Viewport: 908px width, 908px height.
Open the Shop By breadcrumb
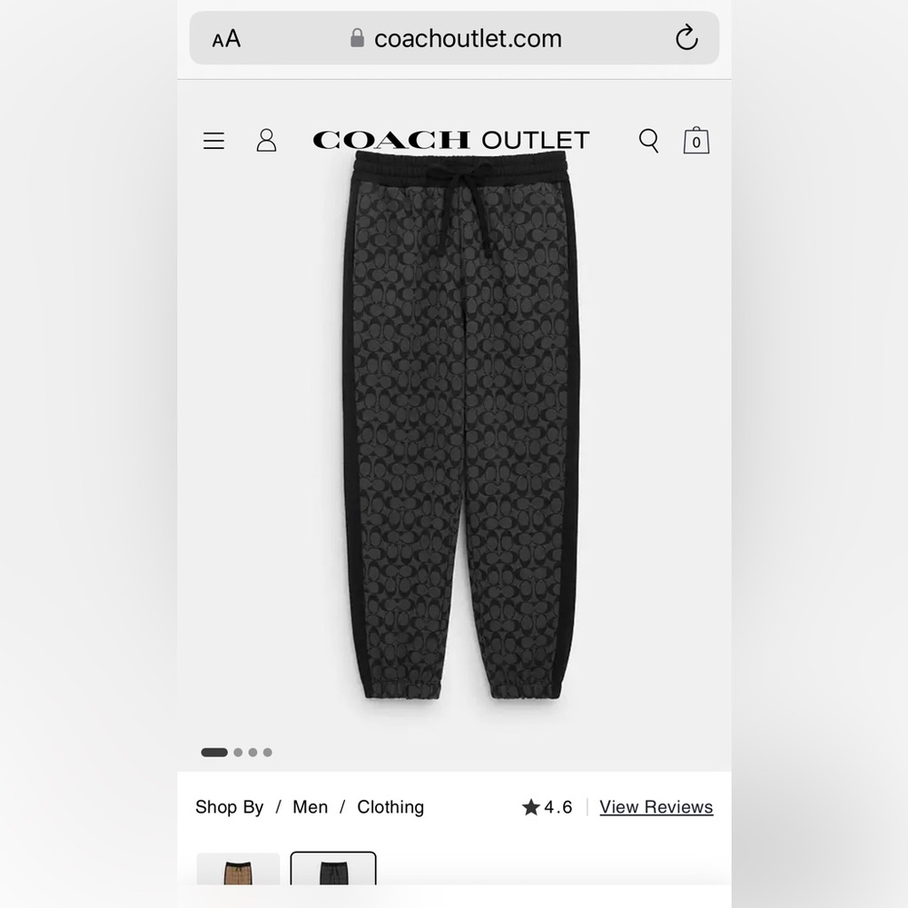click(x=230, y=806)
